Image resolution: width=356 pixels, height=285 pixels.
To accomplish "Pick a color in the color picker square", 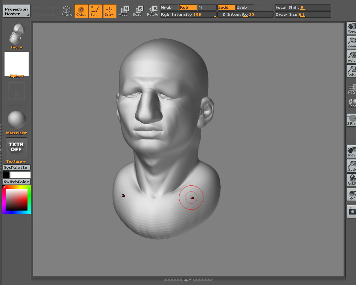I will [17, 200].
